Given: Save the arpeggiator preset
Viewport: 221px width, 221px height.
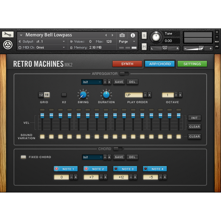Looking at the screenshot, I should pos(119,82).
